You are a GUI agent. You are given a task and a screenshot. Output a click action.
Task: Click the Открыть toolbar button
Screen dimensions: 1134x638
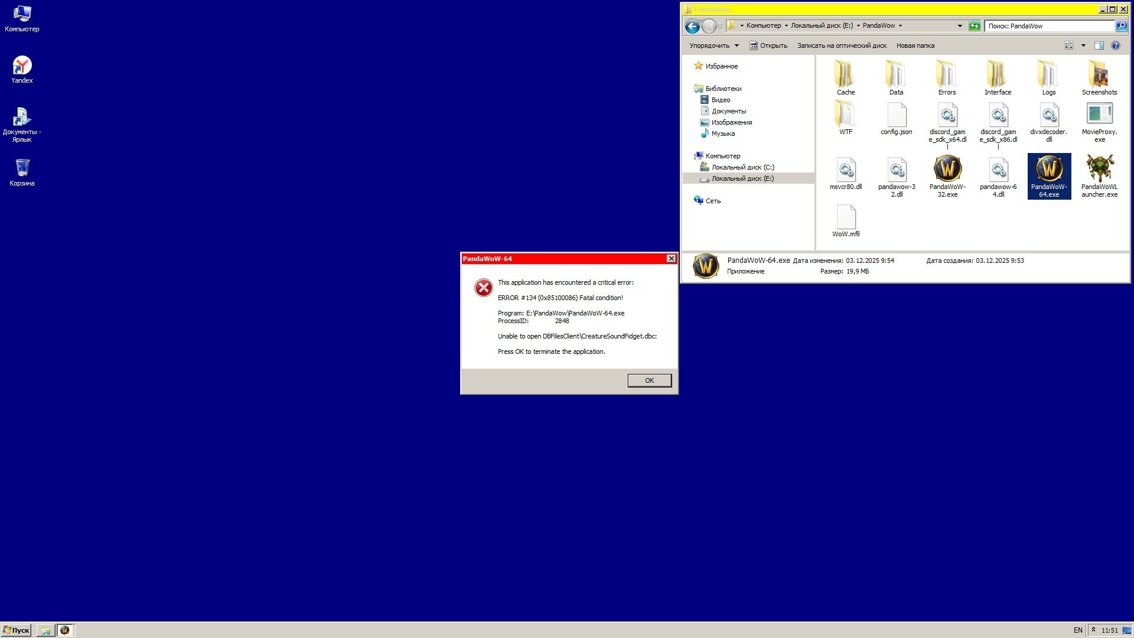pos(768,45)
